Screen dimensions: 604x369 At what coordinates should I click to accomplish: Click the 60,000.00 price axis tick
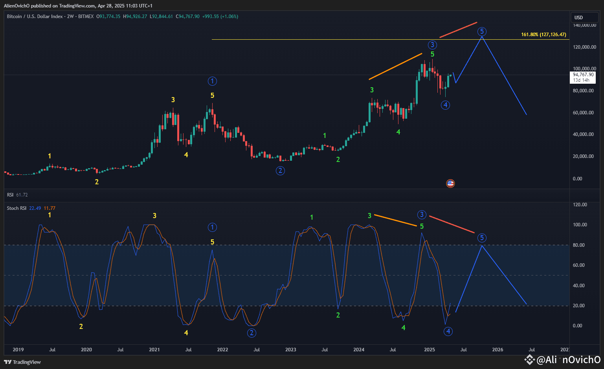(x=584, y=113)
